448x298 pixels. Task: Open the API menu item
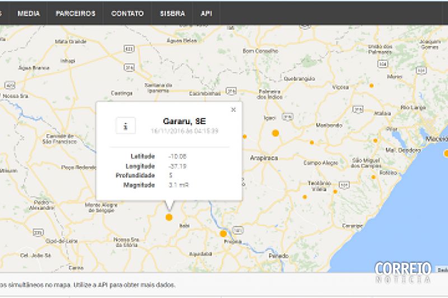(x=206, y=13)
